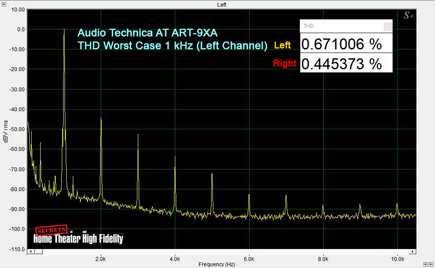Click the right plus icon at window corner
Screen dimensions: 435x268
coord(431,264)
